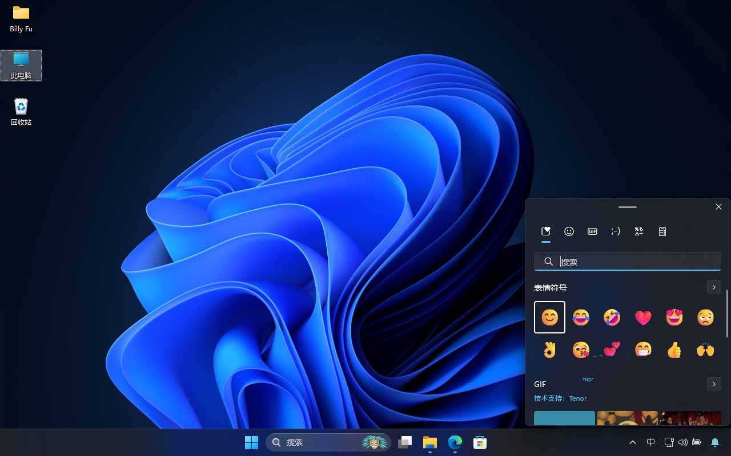Click the Tenor link
This screenshot has height=456, width=731.
coord(578,398)
